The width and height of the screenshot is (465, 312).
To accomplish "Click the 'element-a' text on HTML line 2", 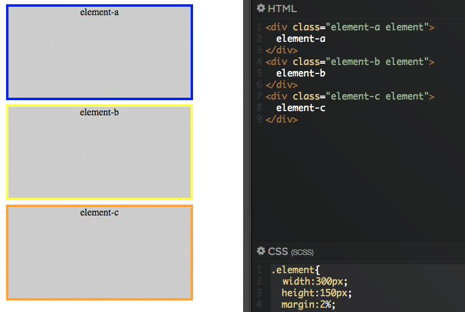I will [300, 39].
